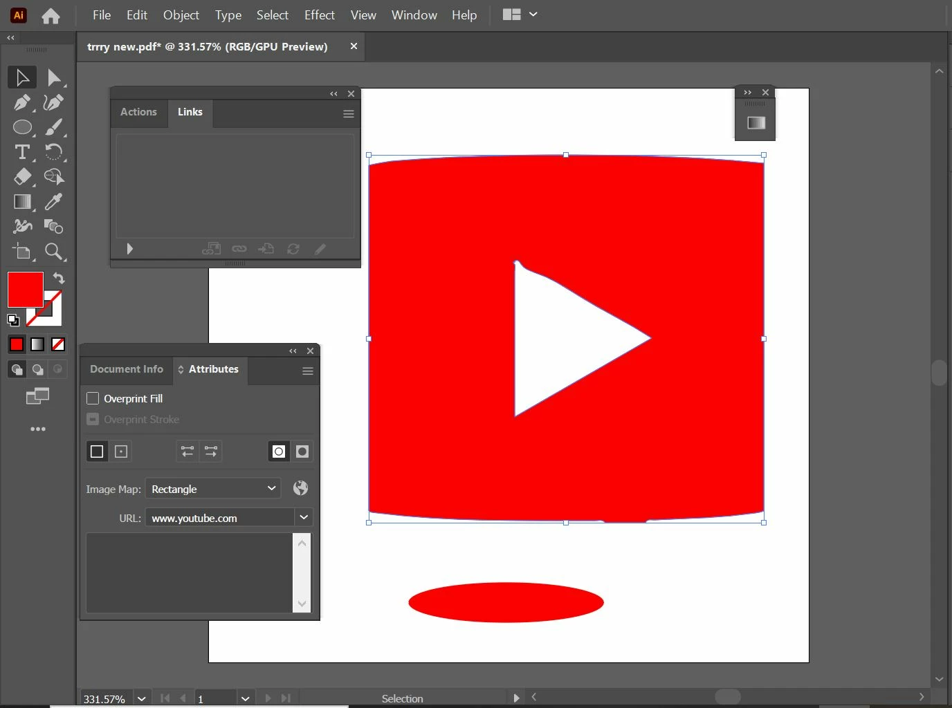
Task: Select the Pen tool
Action: coord(22,102)
